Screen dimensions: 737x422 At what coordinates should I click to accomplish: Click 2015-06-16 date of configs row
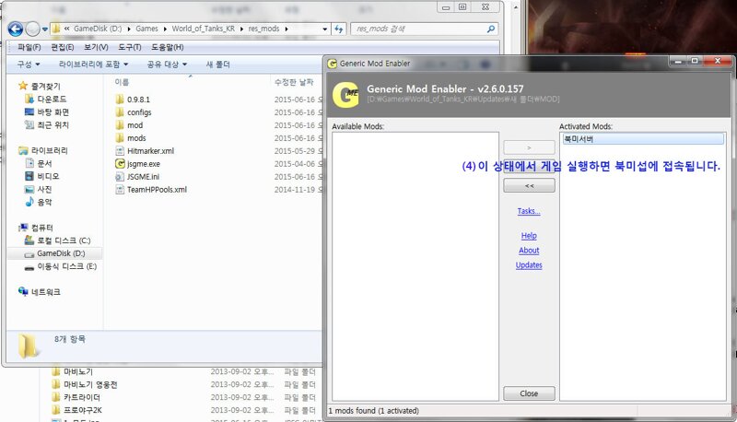[298, 112]
